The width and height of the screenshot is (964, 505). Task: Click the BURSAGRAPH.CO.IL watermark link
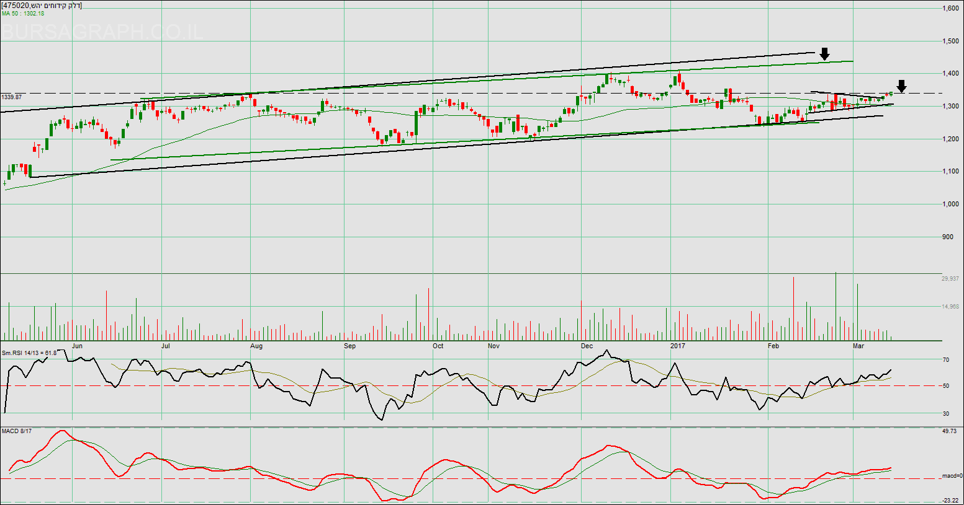tap(102, 32)
